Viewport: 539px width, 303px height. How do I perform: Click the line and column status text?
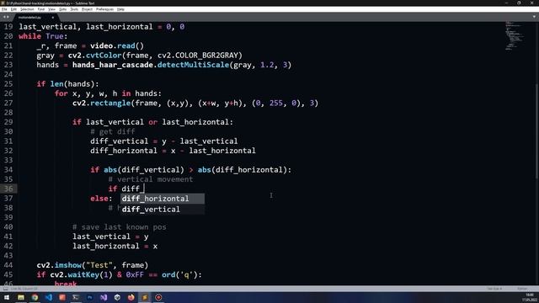tap(24, 289)
